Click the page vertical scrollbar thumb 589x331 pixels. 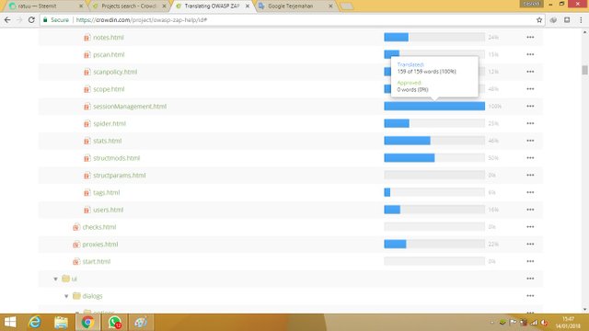tap(584, 70)
